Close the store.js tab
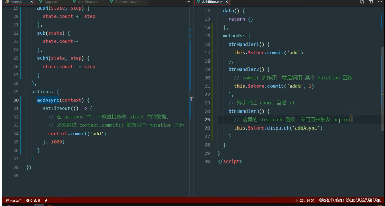Screen dimensions: 385x206 point(31,2)
